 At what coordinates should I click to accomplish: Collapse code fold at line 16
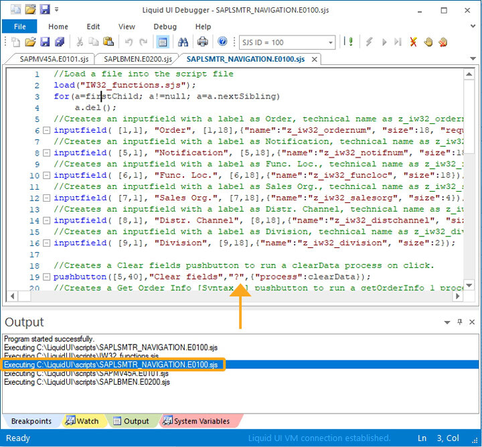46,243
